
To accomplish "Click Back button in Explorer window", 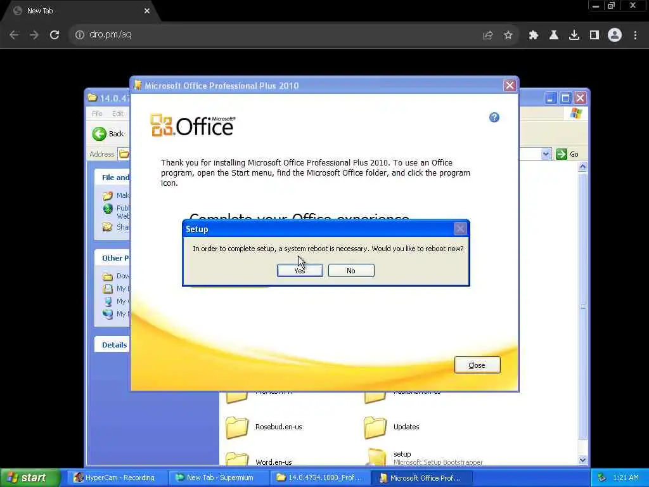I will coord(108,134).
